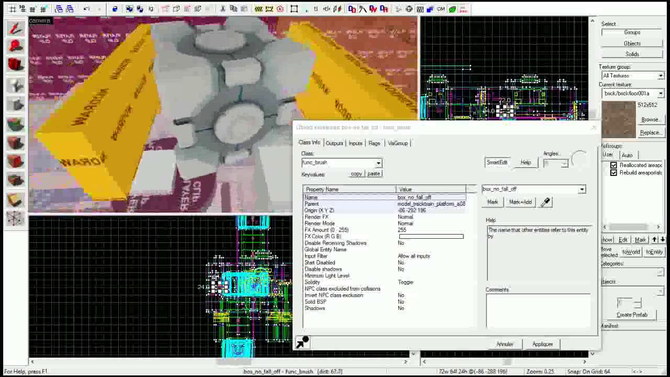
Task: Click the Annuler button
Action: pos(505,344)
